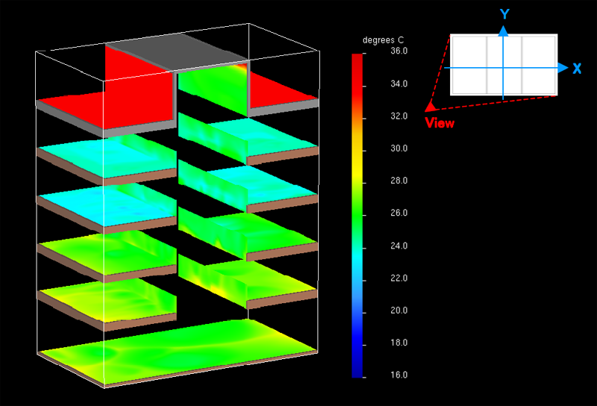
Task: Click the gray roof slab on top
Action: [178, 51]
